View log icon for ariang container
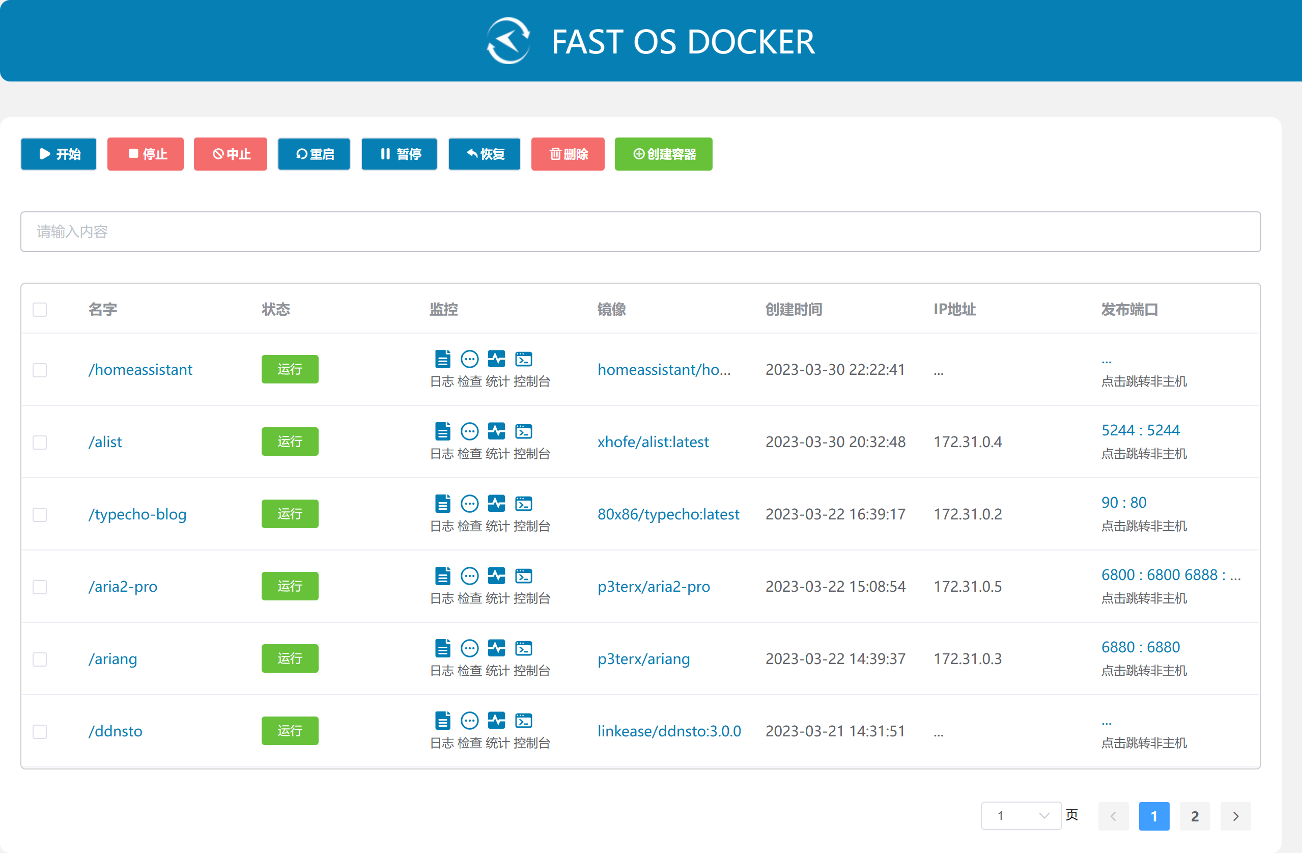 443,648
